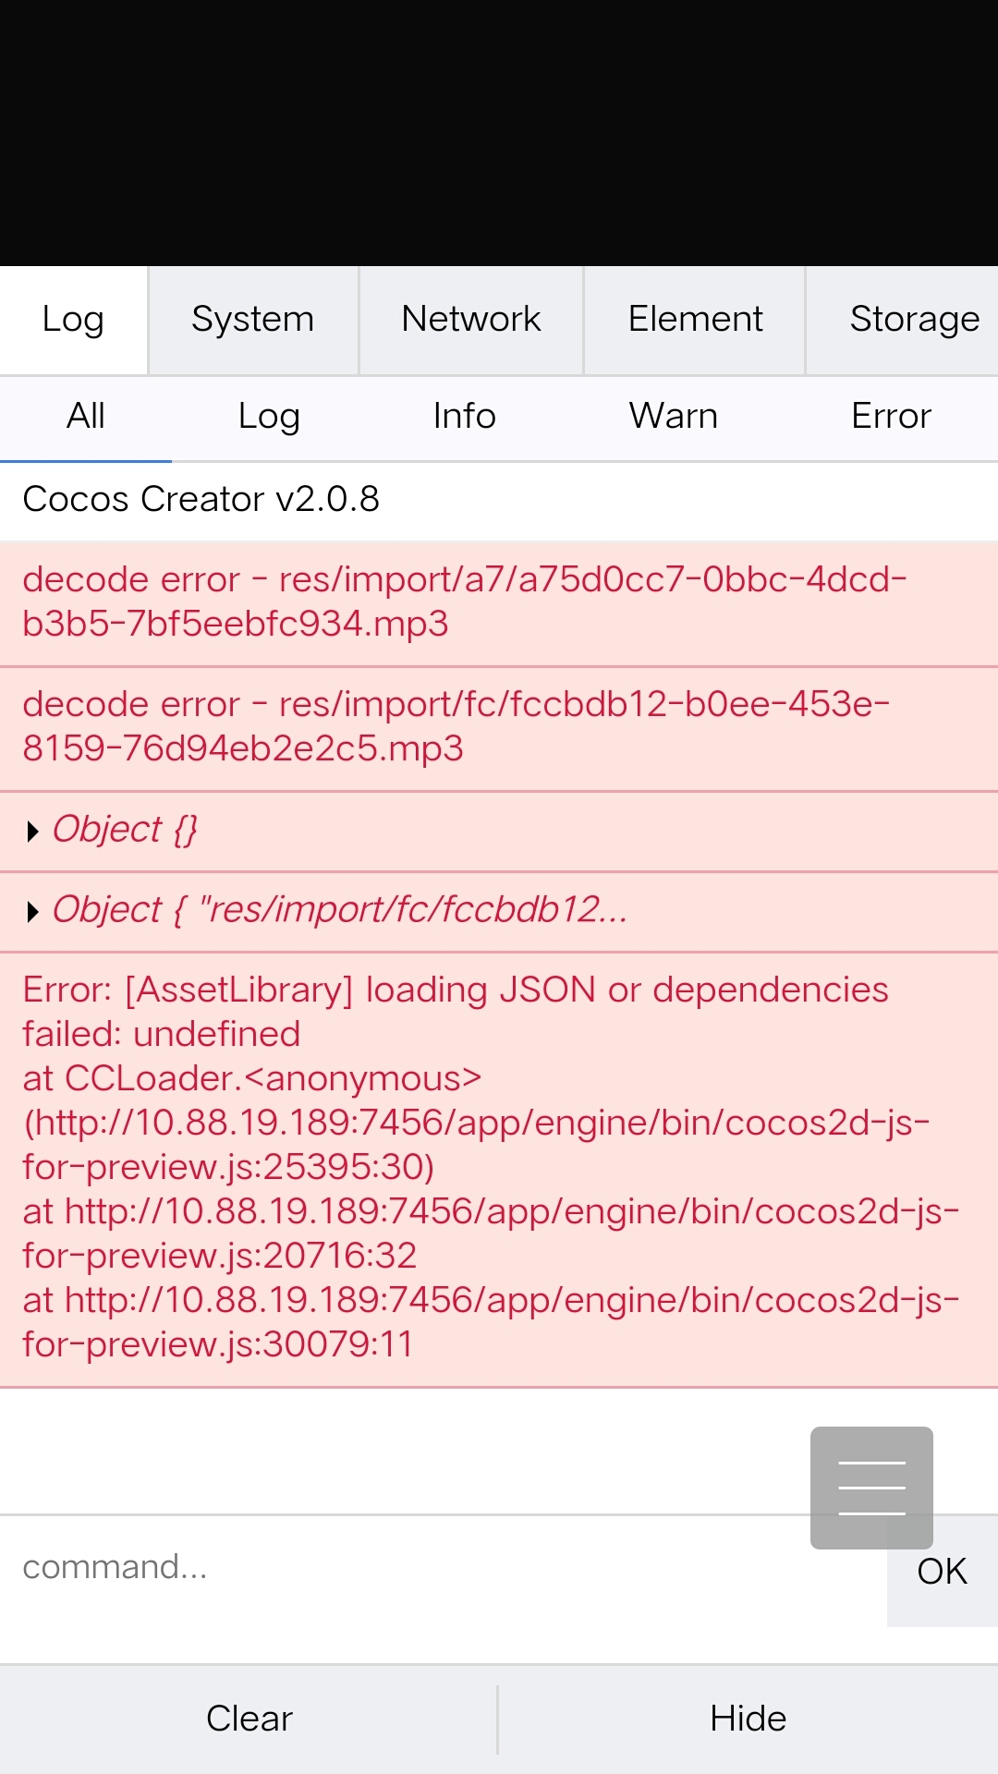Screen dimensions: 998x1774
Task: Tap the Cocos Creator v2.0.8 log line
Action: coord(201,500)
